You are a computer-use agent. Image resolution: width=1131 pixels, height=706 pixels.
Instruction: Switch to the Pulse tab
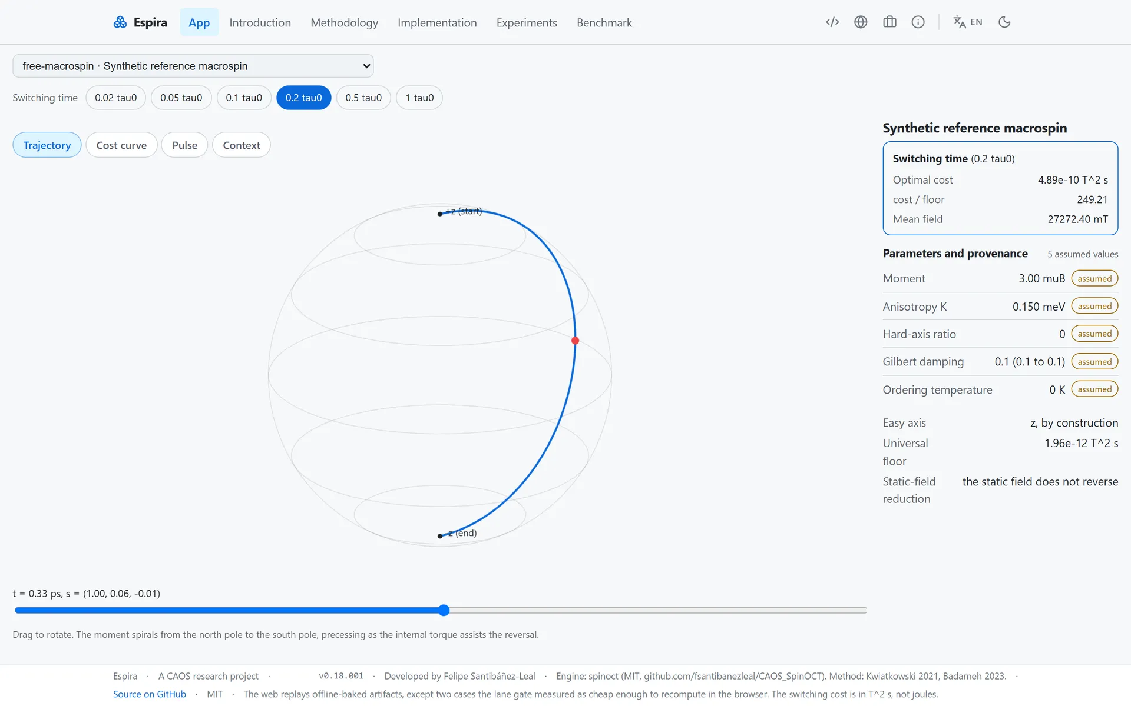185,145
